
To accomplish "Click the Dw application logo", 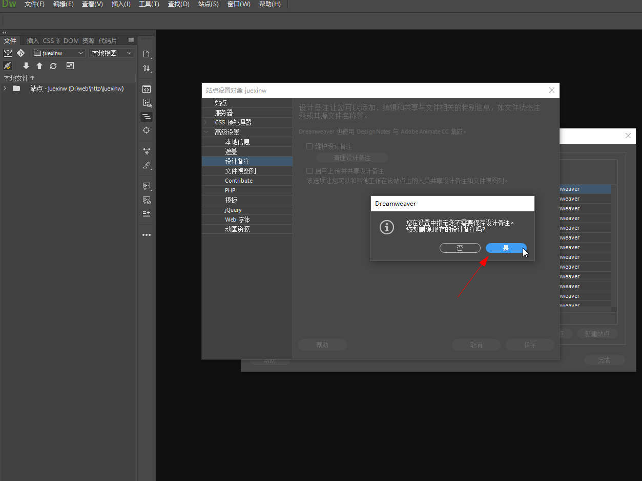I will pos(9,4).
